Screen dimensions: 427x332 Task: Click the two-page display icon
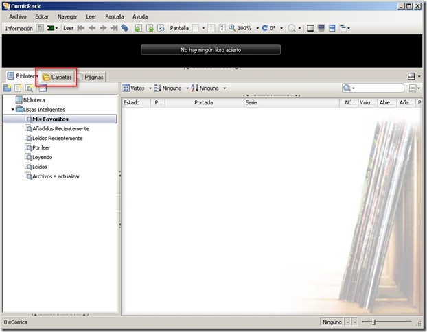pos(211,28)
